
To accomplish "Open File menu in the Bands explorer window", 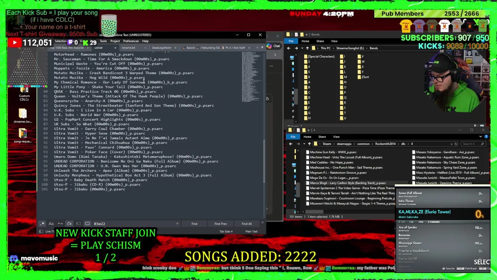I will (x=291, y=41).
